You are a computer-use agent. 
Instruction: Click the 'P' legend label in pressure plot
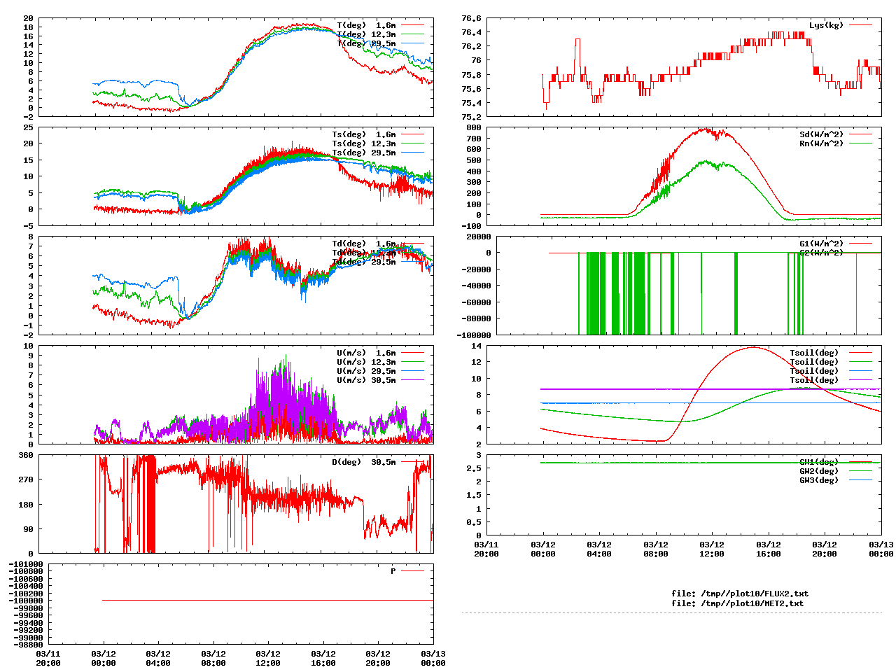393,571
